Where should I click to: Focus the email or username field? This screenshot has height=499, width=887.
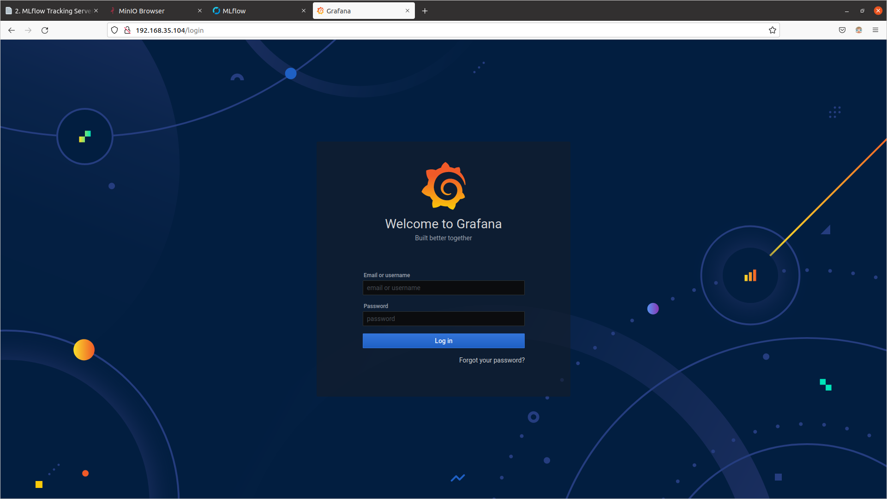443,288
